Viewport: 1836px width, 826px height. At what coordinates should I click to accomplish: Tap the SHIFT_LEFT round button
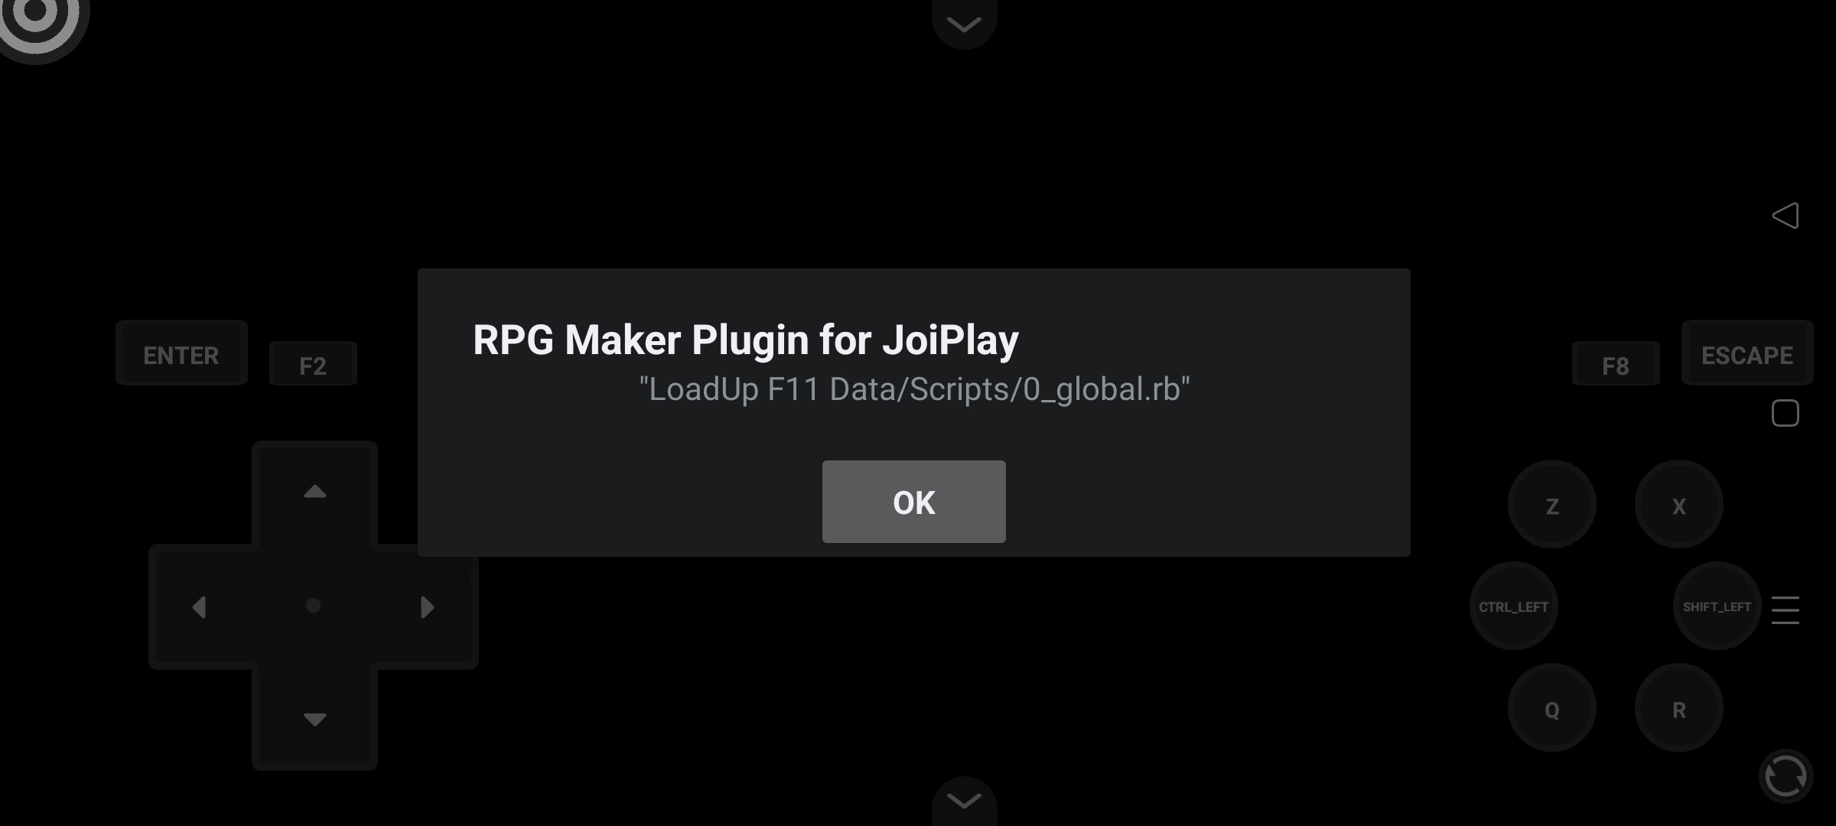pyautogui.click(x=1717, y=606)
